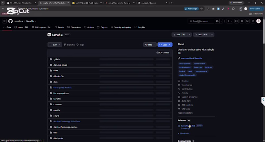Image resolution: width=265 pixels, height=142 pixels.
Task: Open the browser downloads icon
Action: (241, 9)
